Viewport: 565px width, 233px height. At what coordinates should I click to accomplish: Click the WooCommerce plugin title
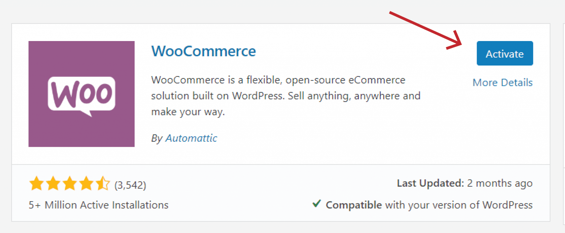click(204, 51)
